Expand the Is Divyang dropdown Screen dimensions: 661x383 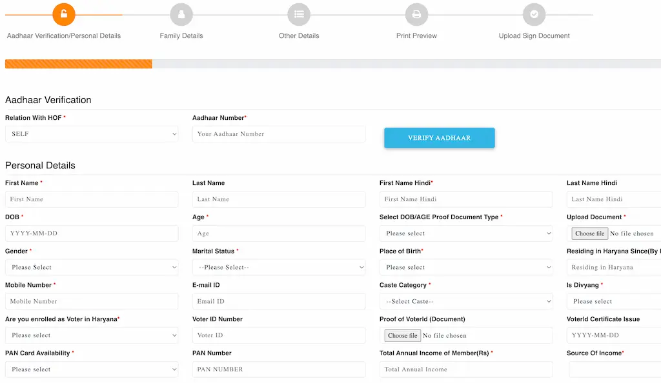pos(613,301)
